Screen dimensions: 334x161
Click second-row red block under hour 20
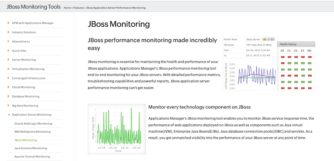(x=283, y=63)
